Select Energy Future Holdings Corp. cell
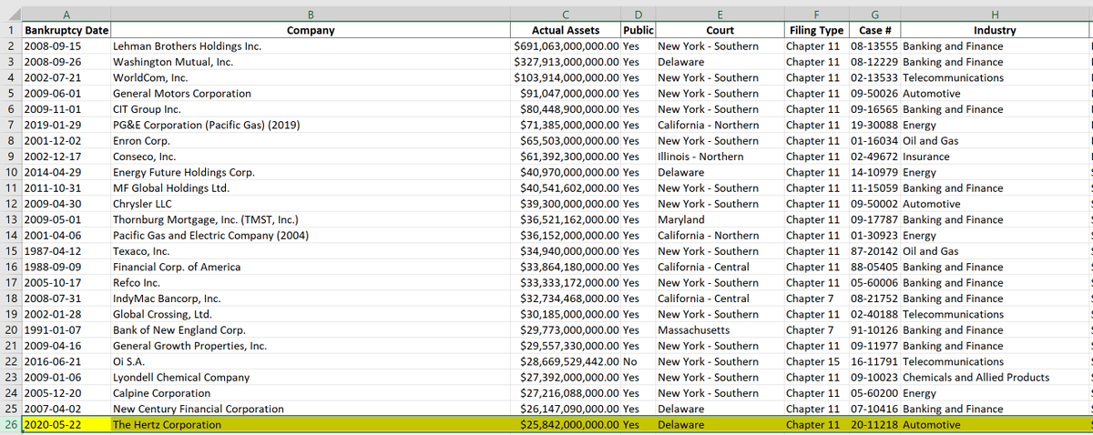 coord(311,172)
